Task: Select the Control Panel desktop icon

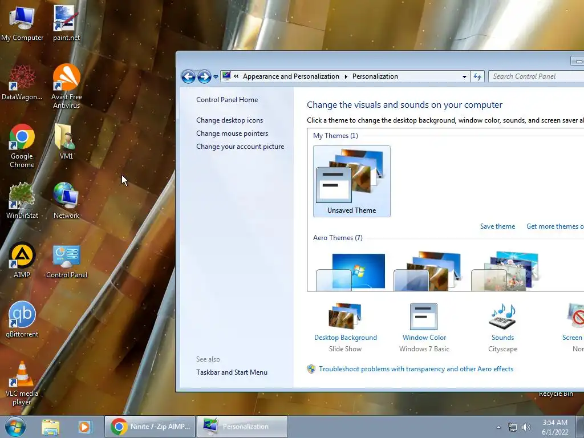Action: click(67, 261)
